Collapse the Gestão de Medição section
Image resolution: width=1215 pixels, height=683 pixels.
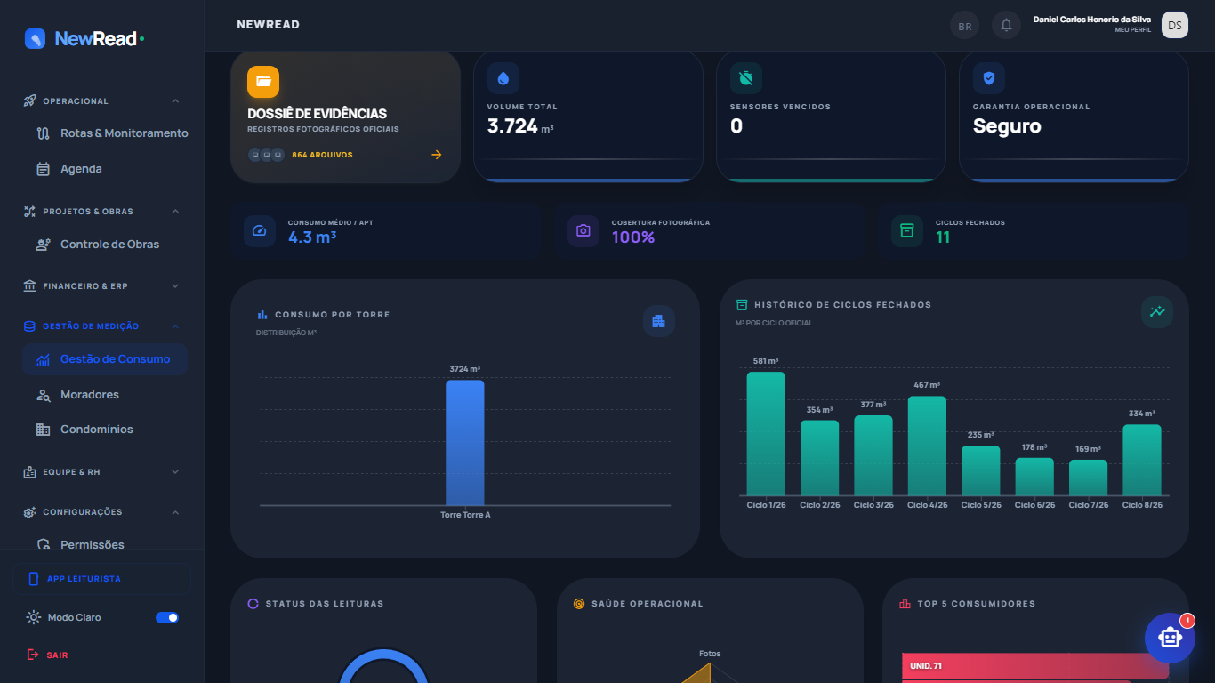point(175,326)
